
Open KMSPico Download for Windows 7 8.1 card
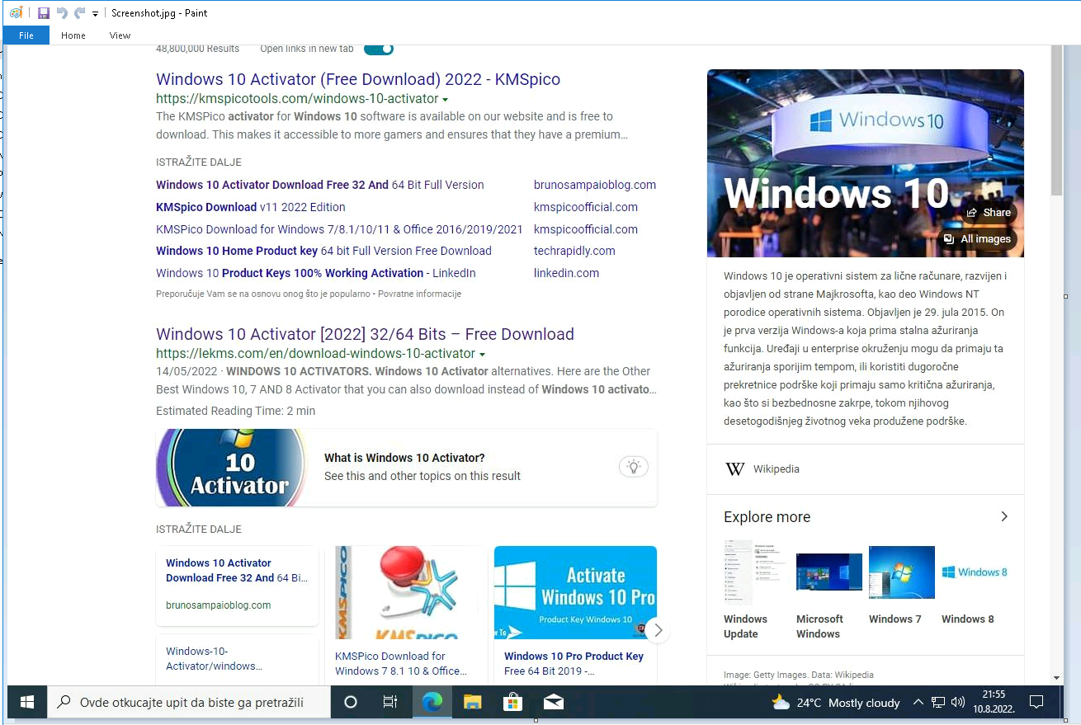401,664
